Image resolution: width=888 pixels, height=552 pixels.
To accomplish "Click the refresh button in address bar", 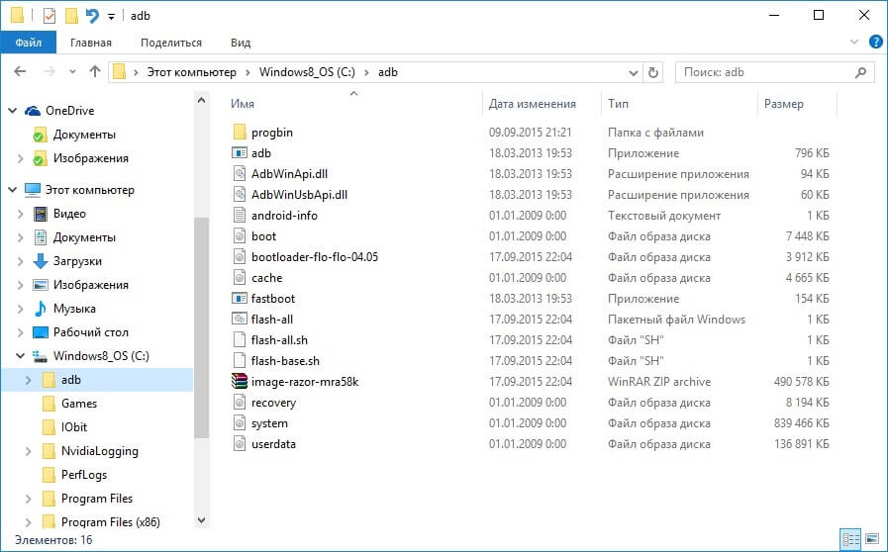I will [653, 72].
